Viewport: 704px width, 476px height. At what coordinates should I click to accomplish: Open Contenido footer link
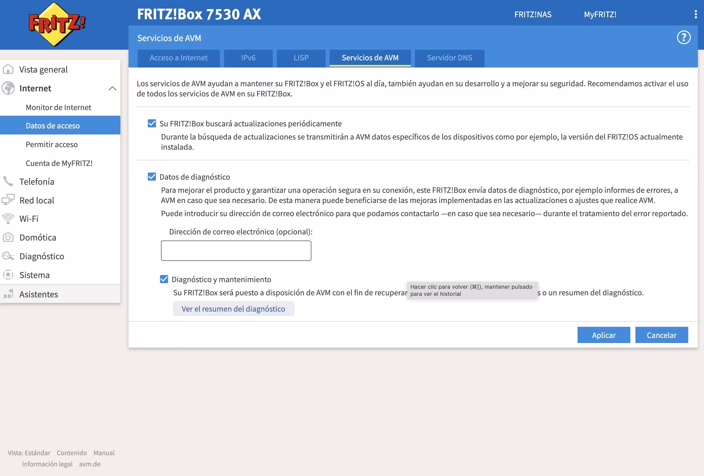[x=71, y=452]
